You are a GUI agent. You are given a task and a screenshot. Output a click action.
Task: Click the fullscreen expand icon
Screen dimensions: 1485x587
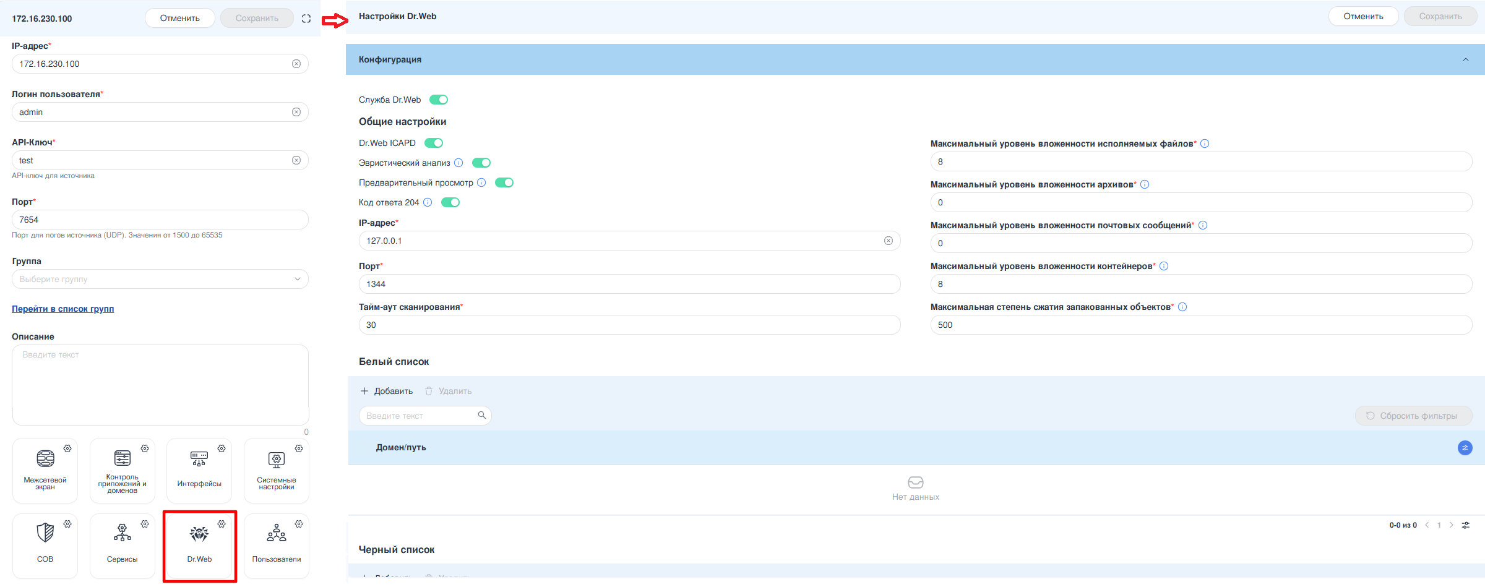click(x=306, y=19)
